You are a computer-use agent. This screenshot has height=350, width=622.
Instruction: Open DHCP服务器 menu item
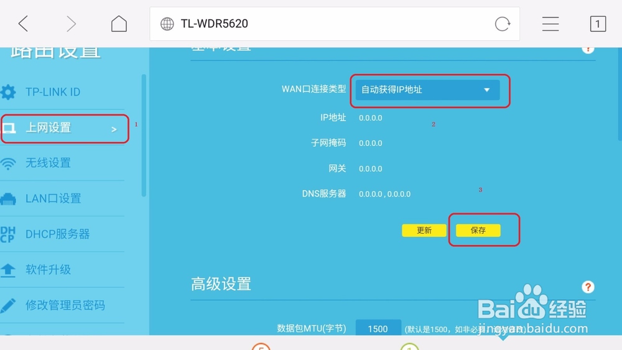pos(62,234)
